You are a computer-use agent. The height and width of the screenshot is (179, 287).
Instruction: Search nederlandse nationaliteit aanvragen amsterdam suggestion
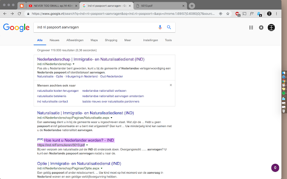point(113,96)
